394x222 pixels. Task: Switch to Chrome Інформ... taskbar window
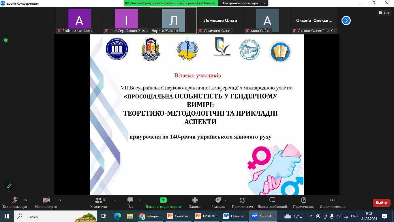tap(150, 216)
